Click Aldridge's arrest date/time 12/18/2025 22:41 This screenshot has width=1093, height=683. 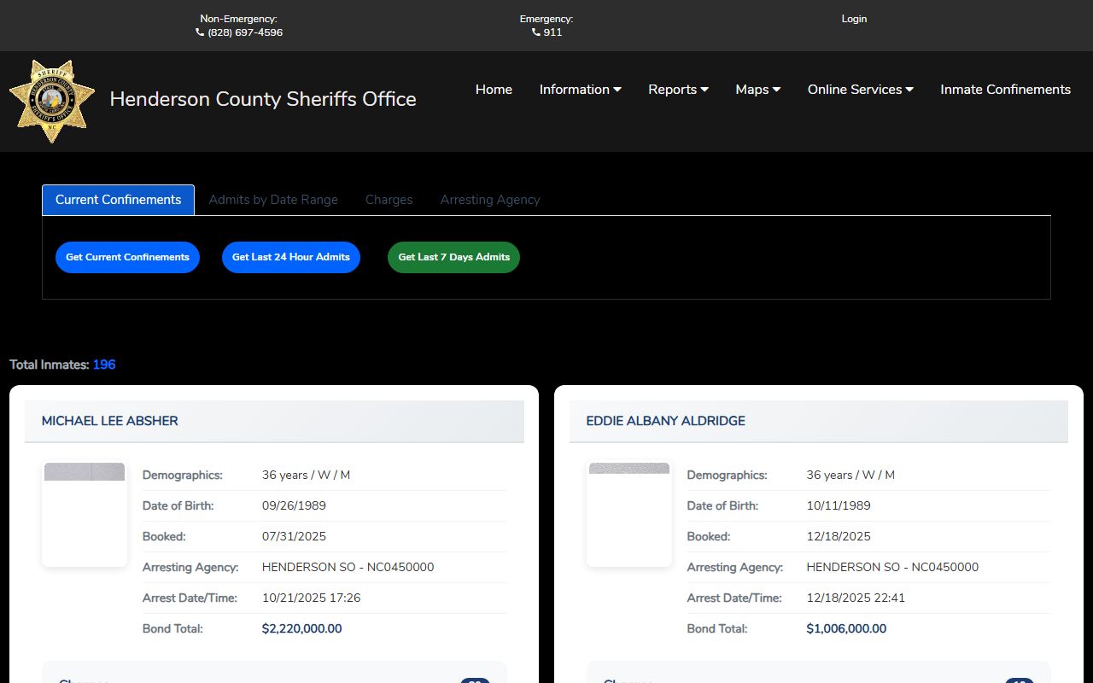pyautogui.click(x=856, y=598)
